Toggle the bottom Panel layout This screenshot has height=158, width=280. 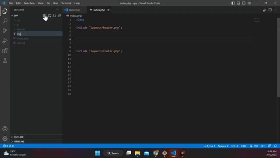tap(238, 3)
